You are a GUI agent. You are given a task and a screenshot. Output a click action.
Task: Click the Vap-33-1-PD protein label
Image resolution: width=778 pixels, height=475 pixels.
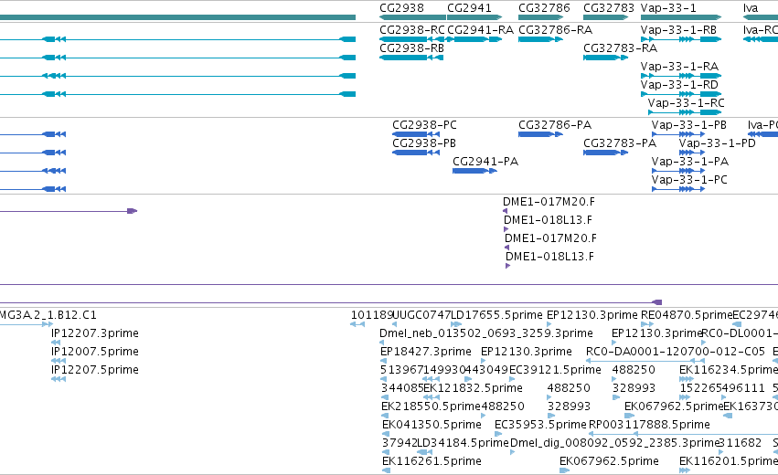tap(717, 143)
